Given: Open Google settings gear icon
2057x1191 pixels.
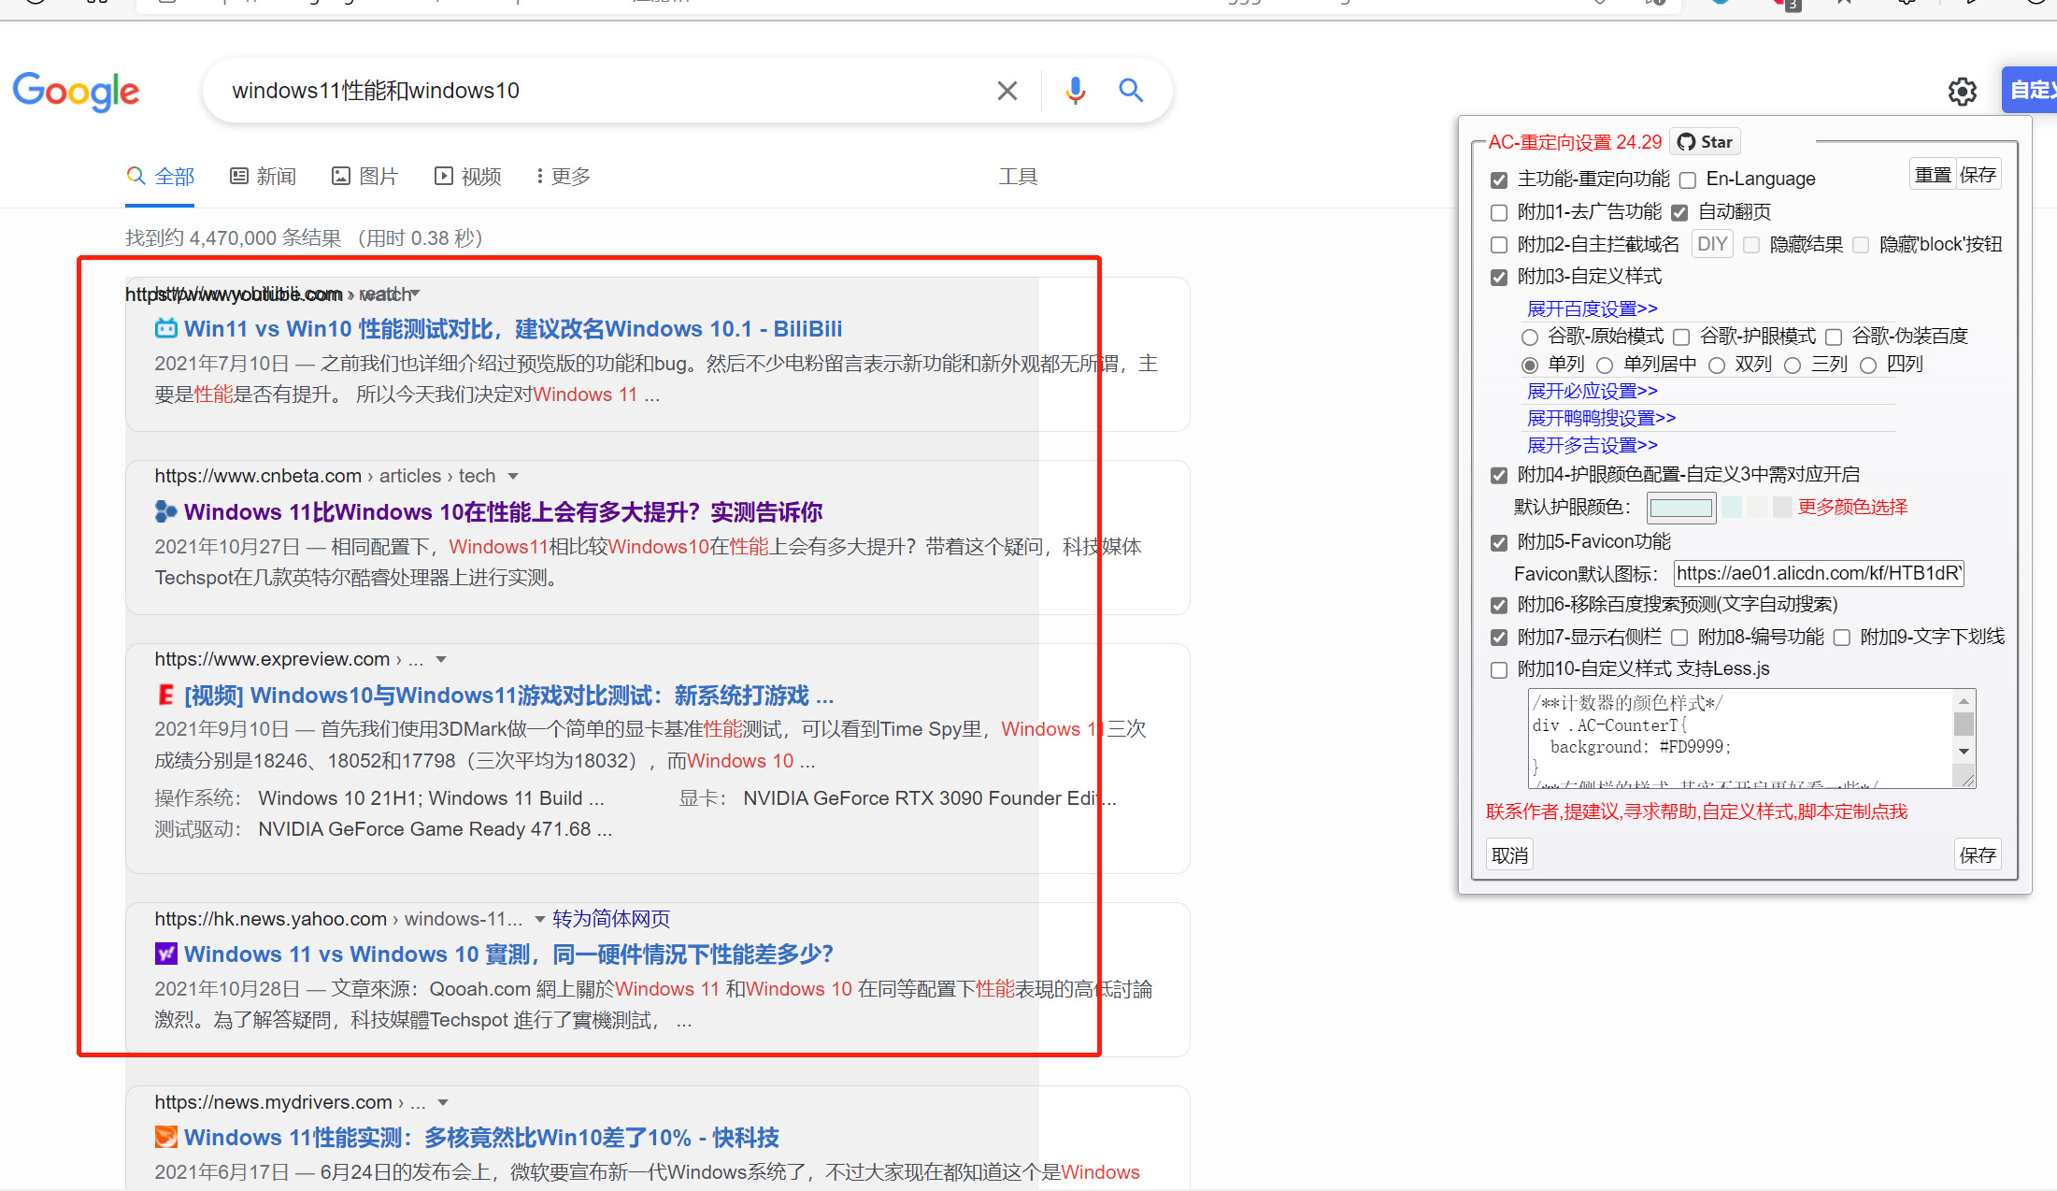Looking at the screenshot, I should click(x=1962, y=92).
